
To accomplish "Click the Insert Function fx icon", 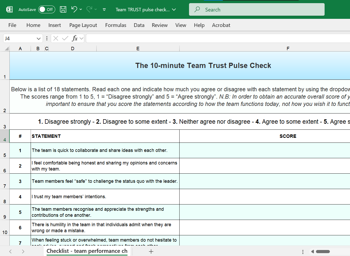I will [75, 38].
